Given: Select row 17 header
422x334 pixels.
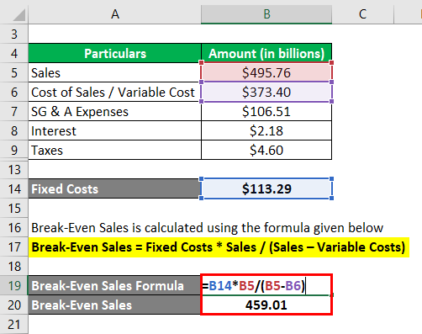Looking at the screenshot, I should click(x=14, y=247).
